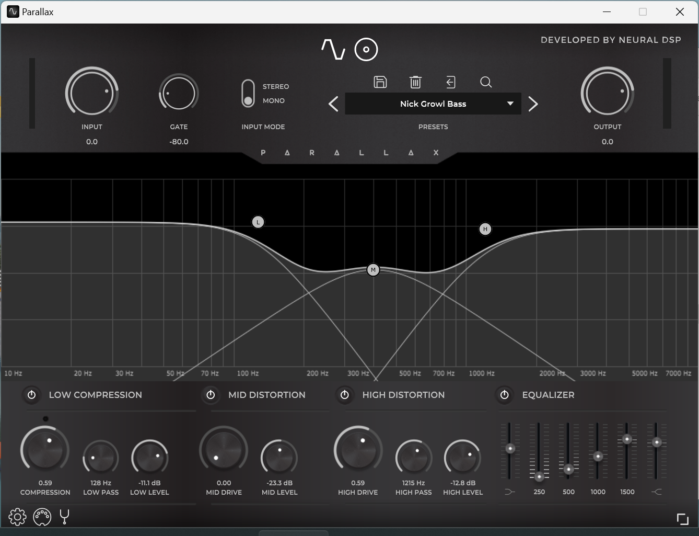The image size is (699, 536).
Task: Open the tuner fork icon
Action: [x=65, y=517]
